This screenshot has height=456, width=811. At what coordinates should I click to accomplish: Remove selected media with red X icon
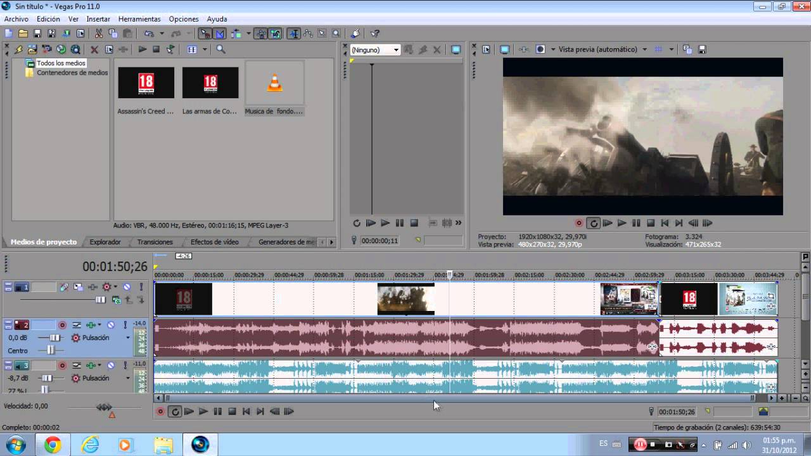click(94, 49)
